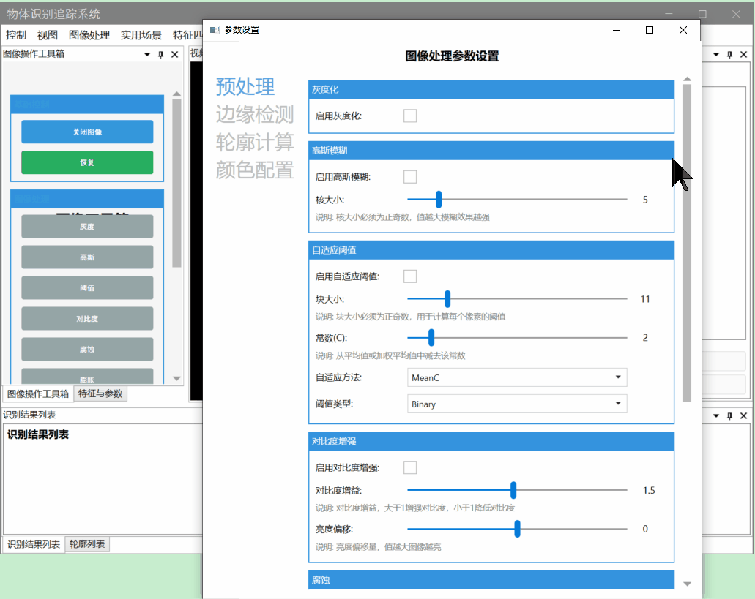Minimize the 参数设置 dialog
The image size is (755, 599).
(617, 30)
